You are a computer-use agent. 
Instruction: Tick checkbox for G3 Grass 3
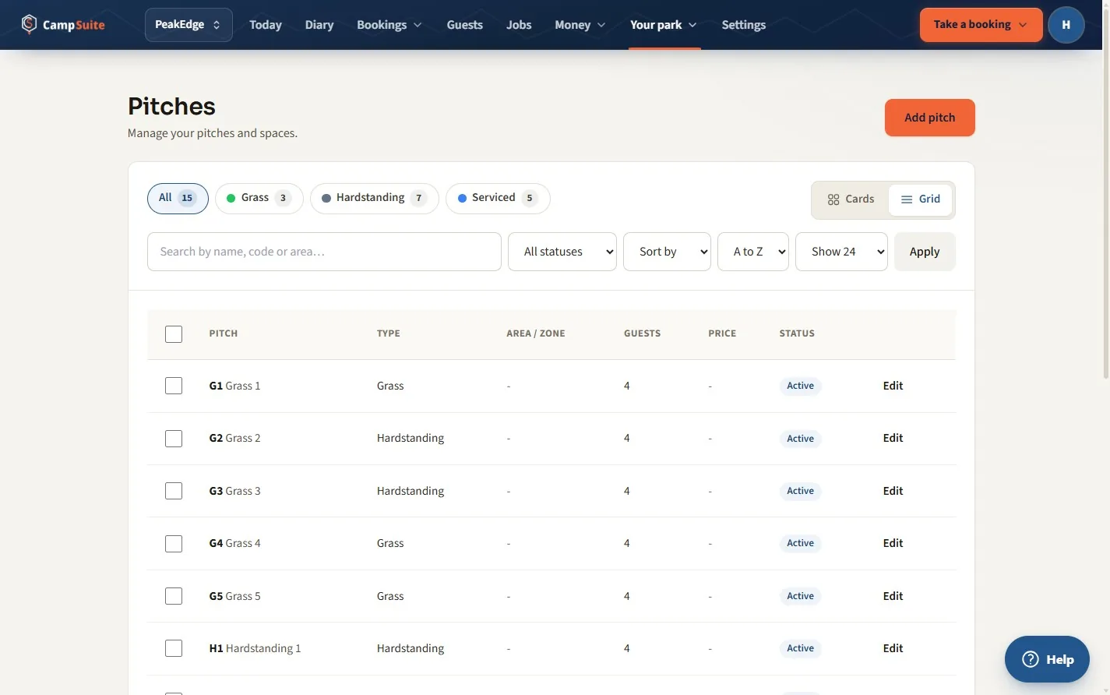(x=174, y=491)
